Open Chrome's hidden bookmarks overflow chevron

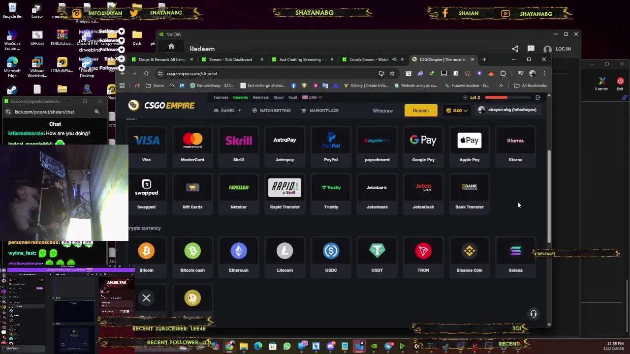501,86
